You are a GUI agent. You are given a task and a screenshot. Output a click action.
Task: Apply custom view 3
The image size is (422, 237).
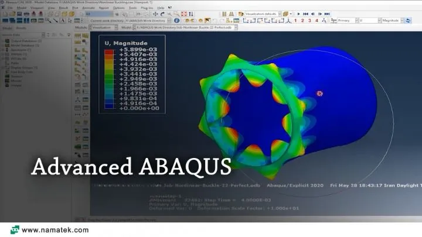(309, 20)
